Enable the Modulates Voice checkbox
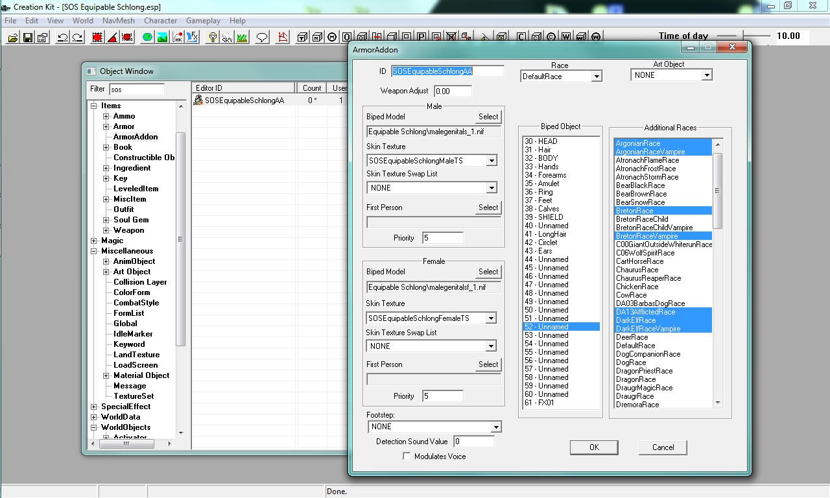Image resolution: width=830 pixels, height=498 pixels. (407, 456)
